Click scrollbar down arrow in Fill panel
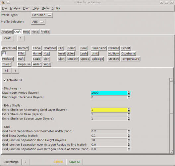Image resolution: width=175 pixels, height=166 pixels. pyautogui.click(x=171, y=151)
